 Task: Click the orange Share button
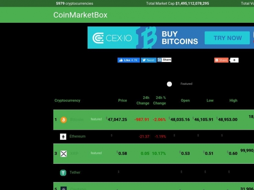coord(221,60)
